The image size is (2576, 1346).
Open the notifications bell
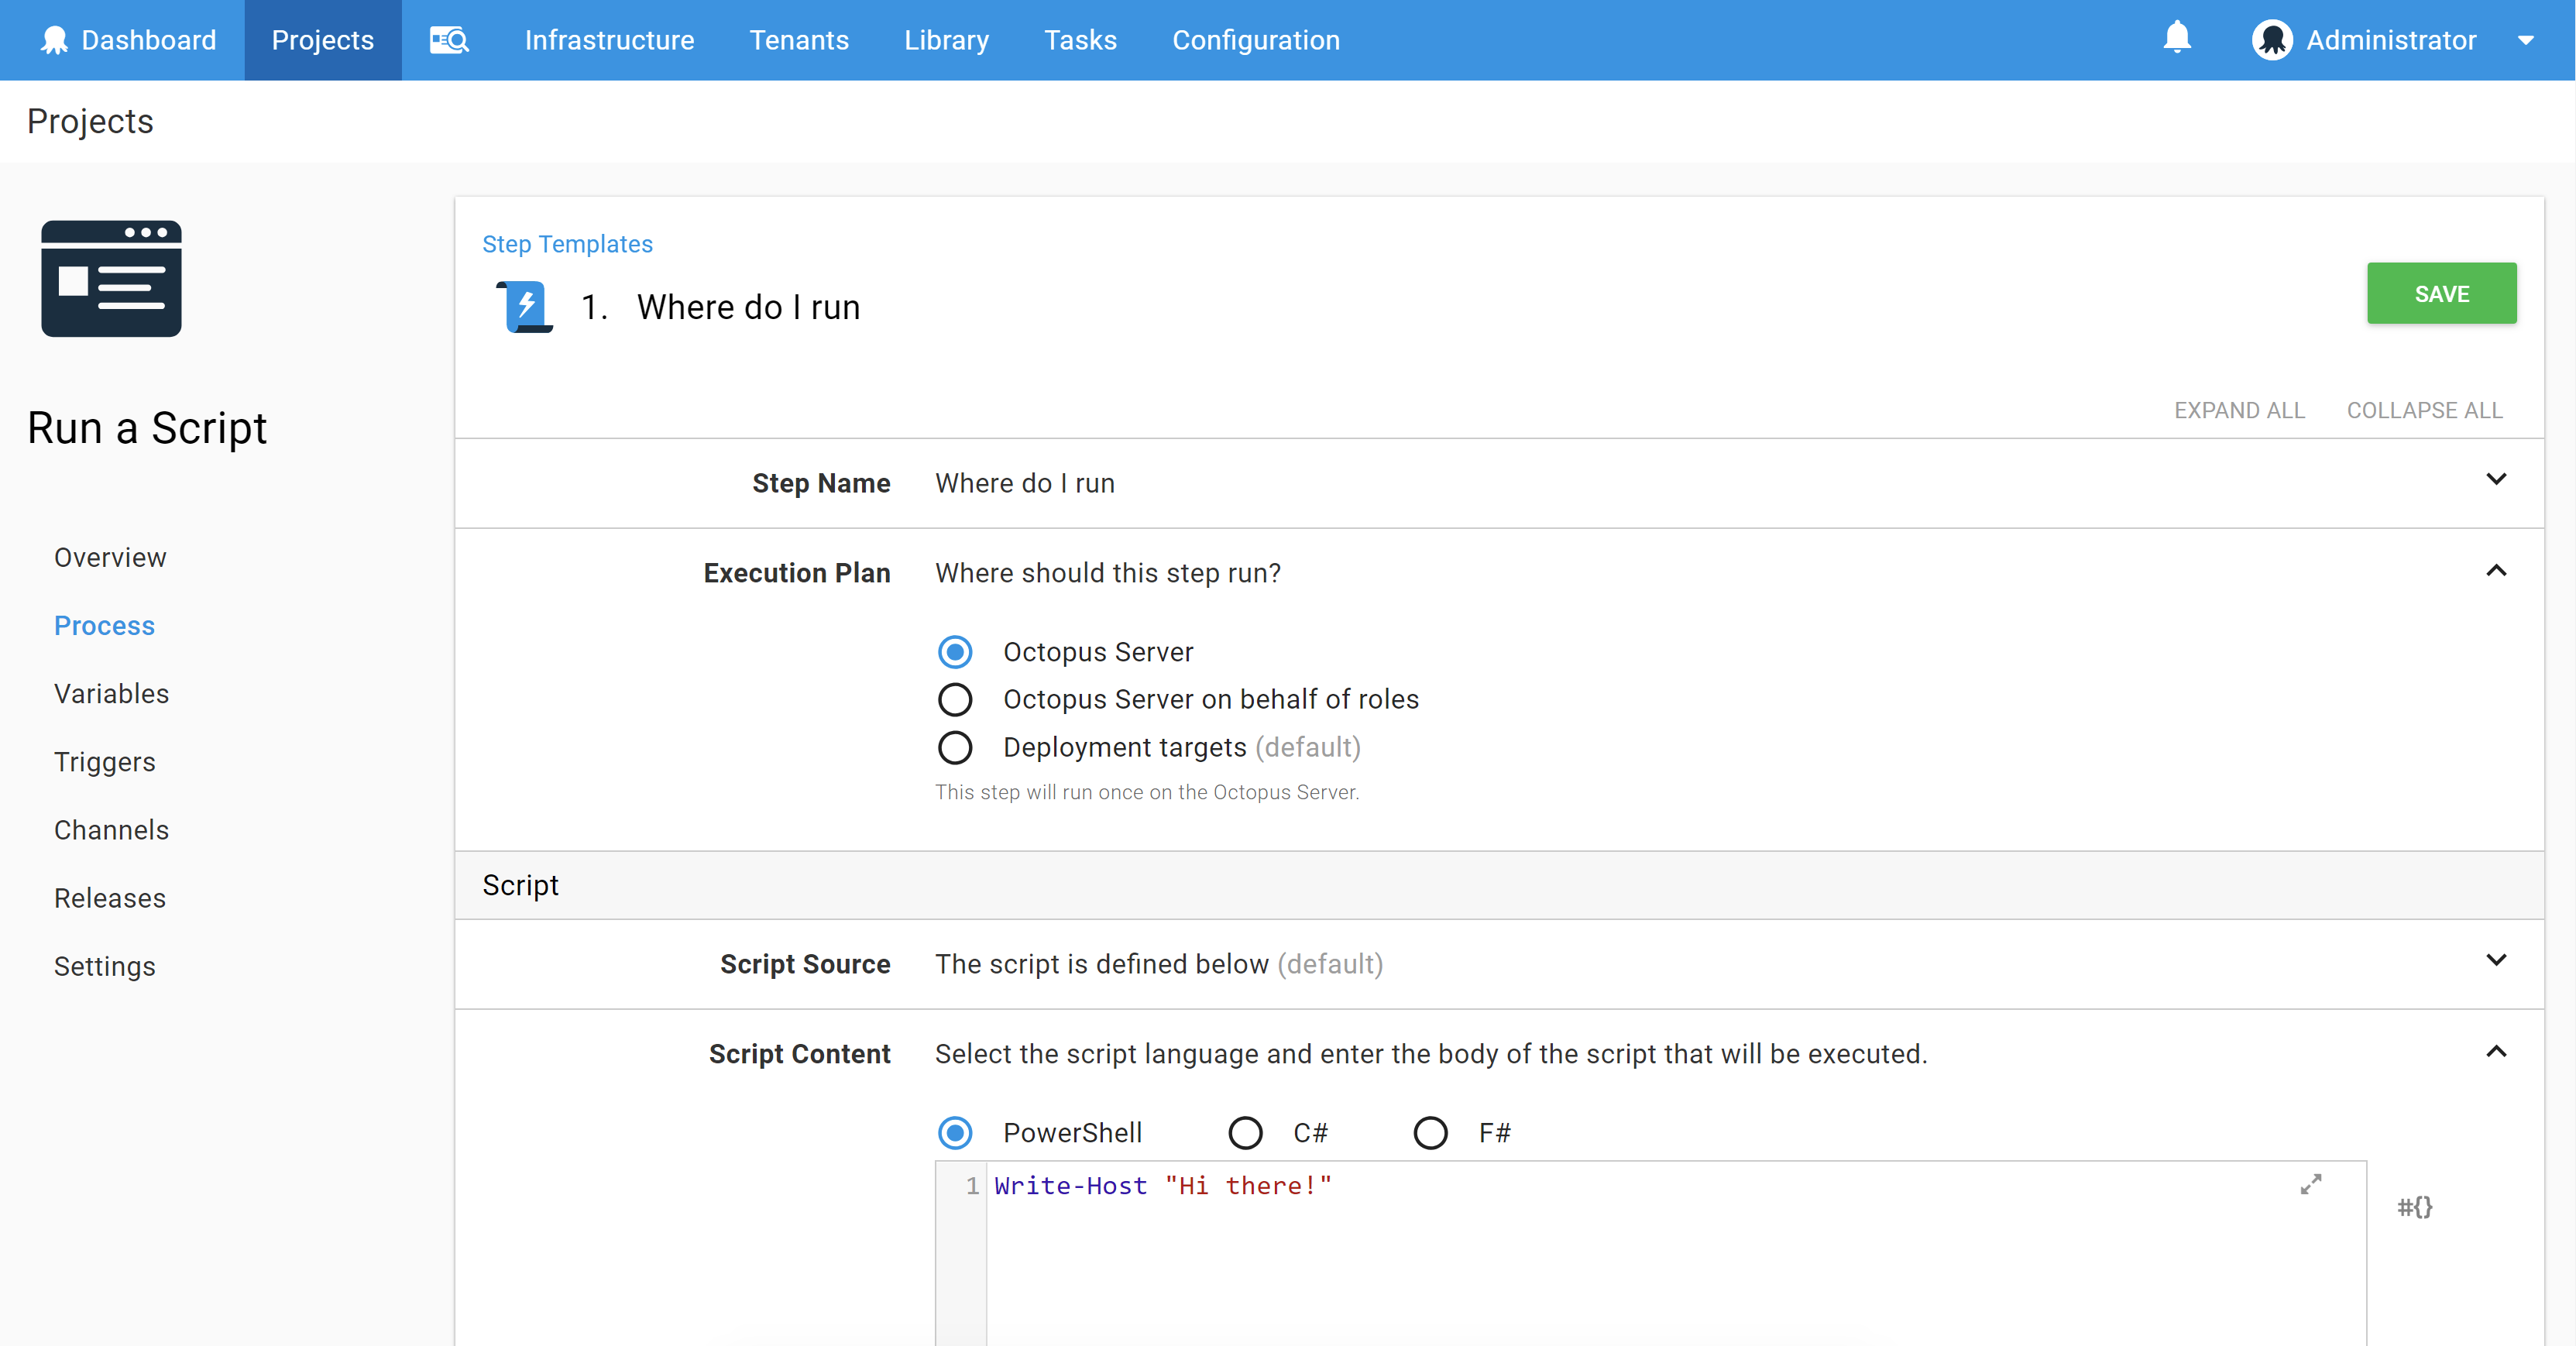(x=2176, y=39)
